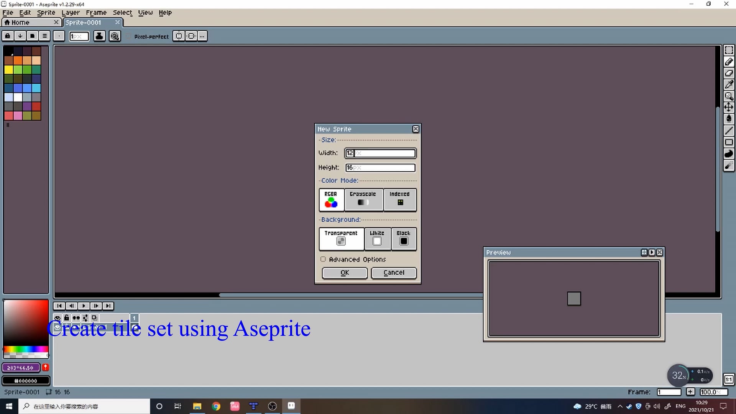Choose the rectangular Marquee selection tool

point(729,50)
